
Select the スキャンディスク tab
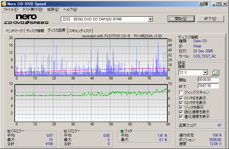80,31
